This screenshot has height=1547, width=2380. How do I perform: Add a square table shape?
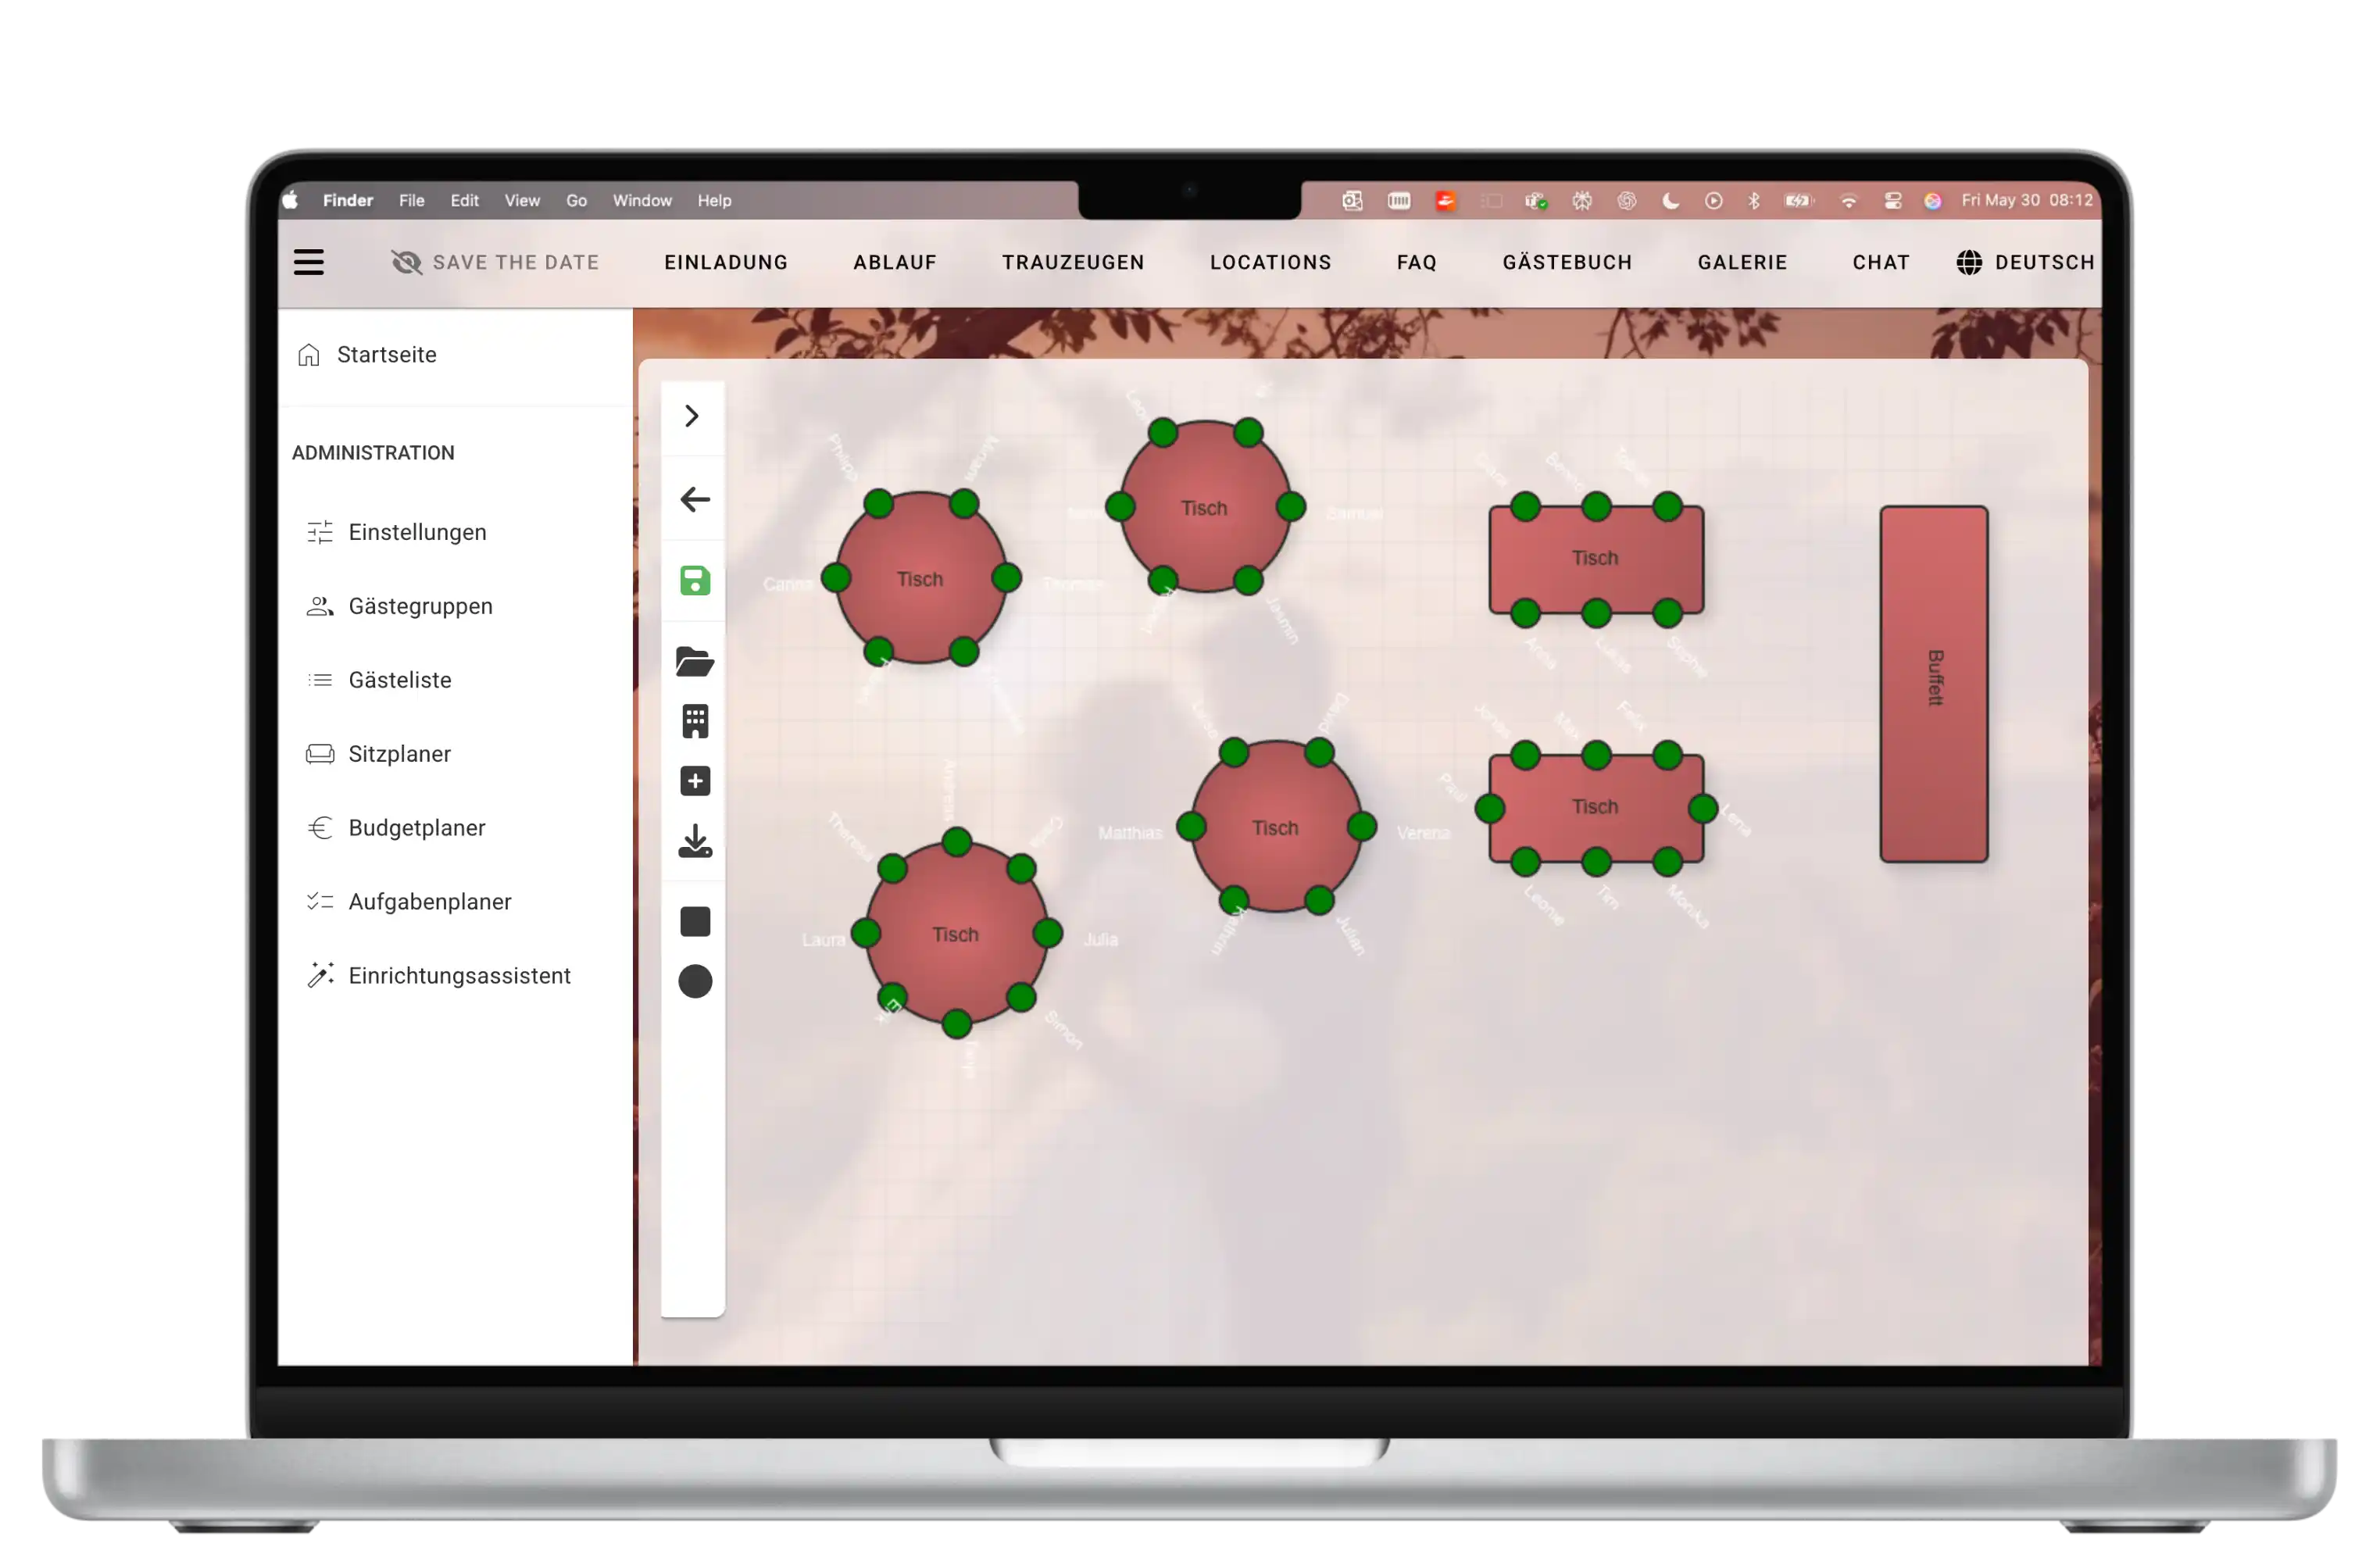(695, 921)
